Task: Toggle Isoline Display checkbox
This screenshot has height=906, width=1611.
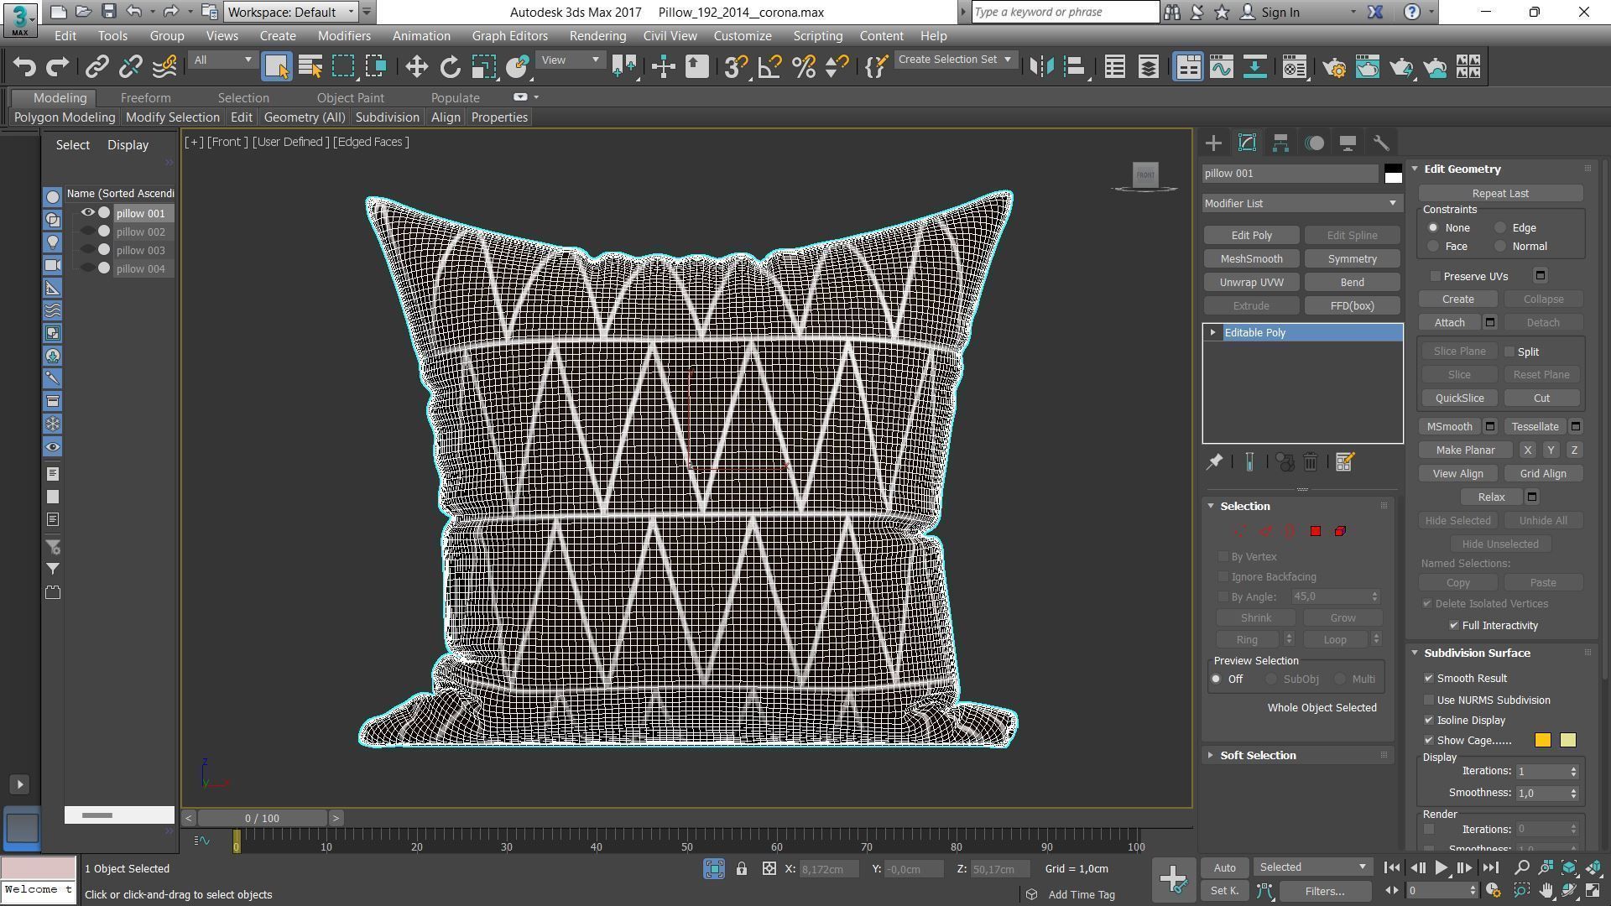Action: pos(1429,721)
